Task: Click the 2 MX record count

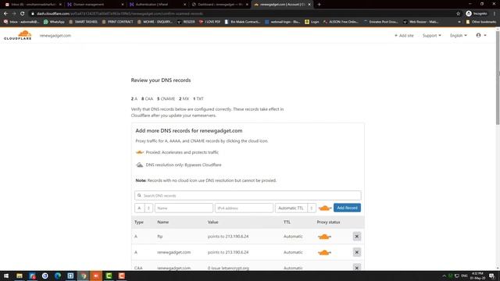Action: [184, 99]
